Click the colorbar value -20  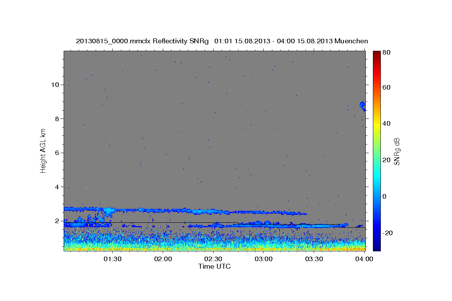coord(388,233)
